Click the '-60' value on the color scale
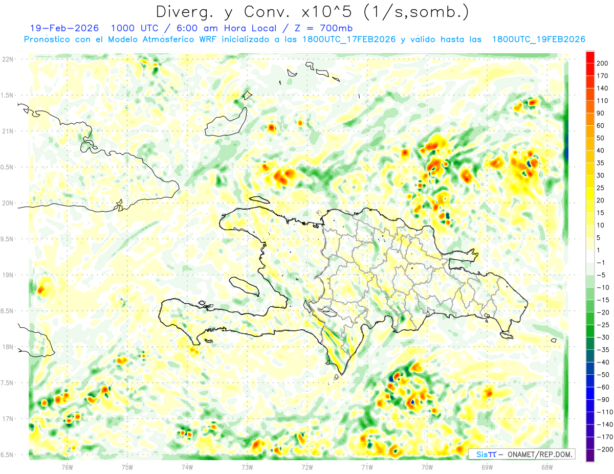614x474 pixels. (603, 387)
